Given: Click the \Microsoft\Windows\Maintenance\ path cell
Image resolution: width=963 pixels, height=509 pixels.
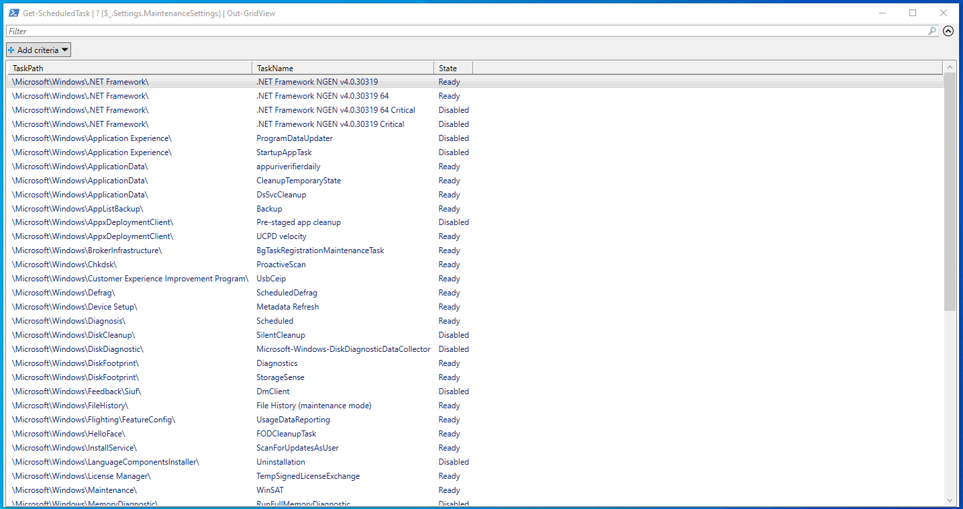Looking at the screenshot, I should (74, 490).
